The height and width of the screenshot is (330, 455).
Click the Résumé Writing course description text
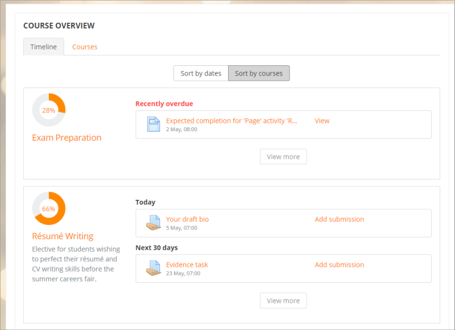tap(76, 264)
